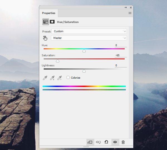
Task: Open the Preset dropdown showing Custom
Action: 89,31
